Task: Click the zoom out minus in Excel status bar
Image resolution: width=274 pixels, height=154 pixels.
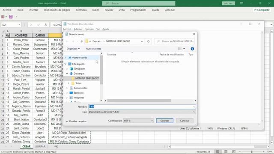Action: click(x=240, y=151)
